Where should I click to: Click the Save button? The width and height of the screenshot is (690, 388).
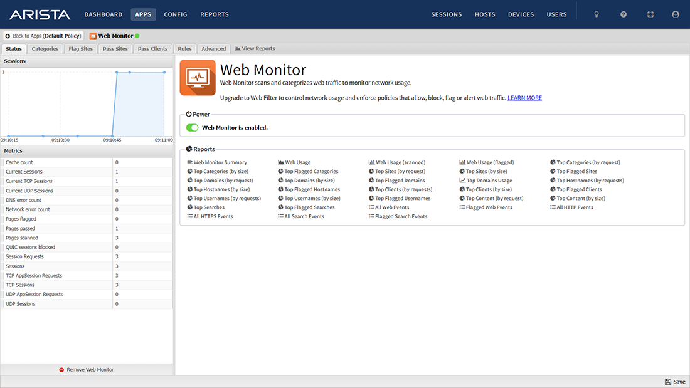tap(675, 382)
